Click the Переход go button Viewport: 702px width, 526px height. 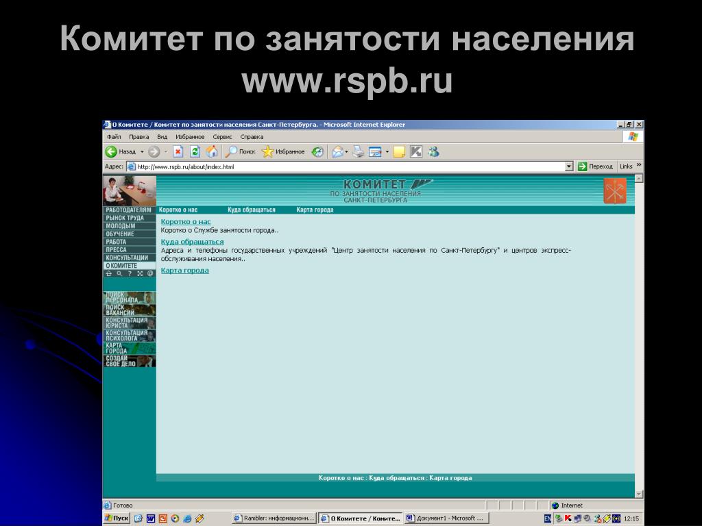(596, 166)
